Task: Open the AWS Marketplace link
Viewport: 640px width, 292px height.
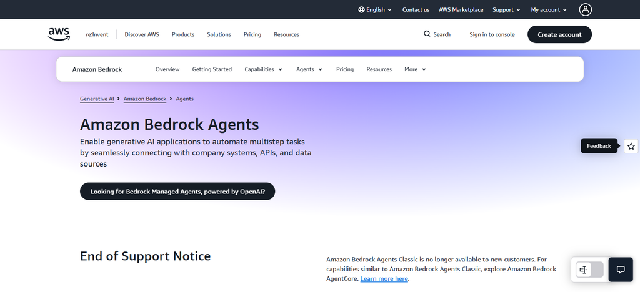Action: [461, 10]
